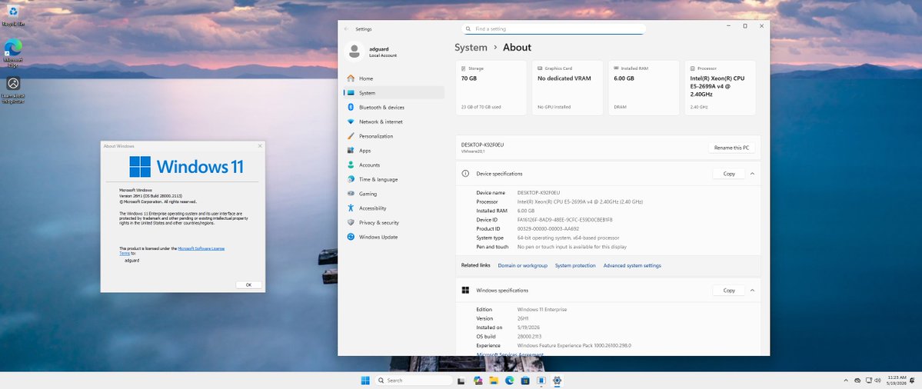Click System in the breadcrumb
The width and height of the screenshot is (922, 389).
click(471, 48)
